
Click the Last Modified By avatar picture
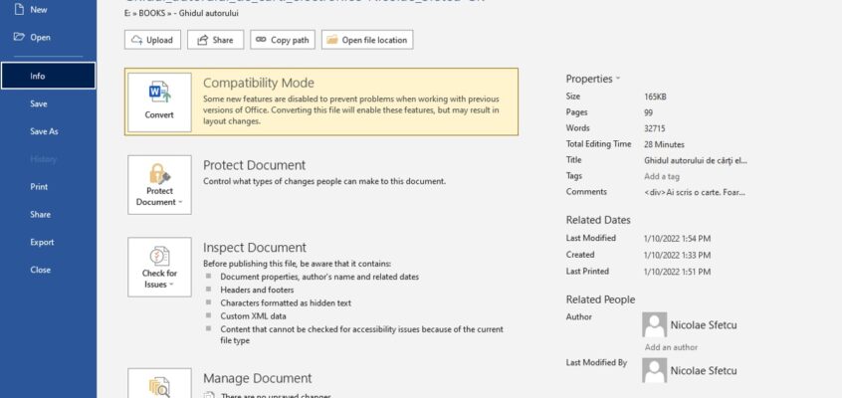coord(655,370)
